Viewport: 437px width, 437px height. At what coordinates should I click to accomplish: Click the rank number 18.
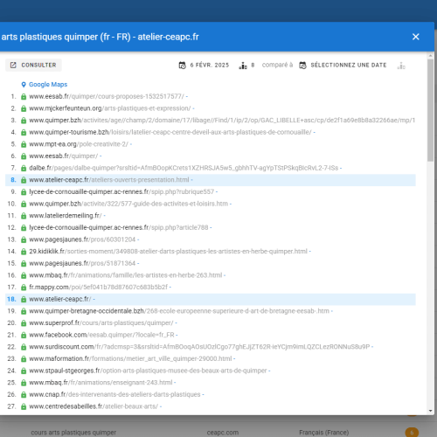click(x=11, y=299)
